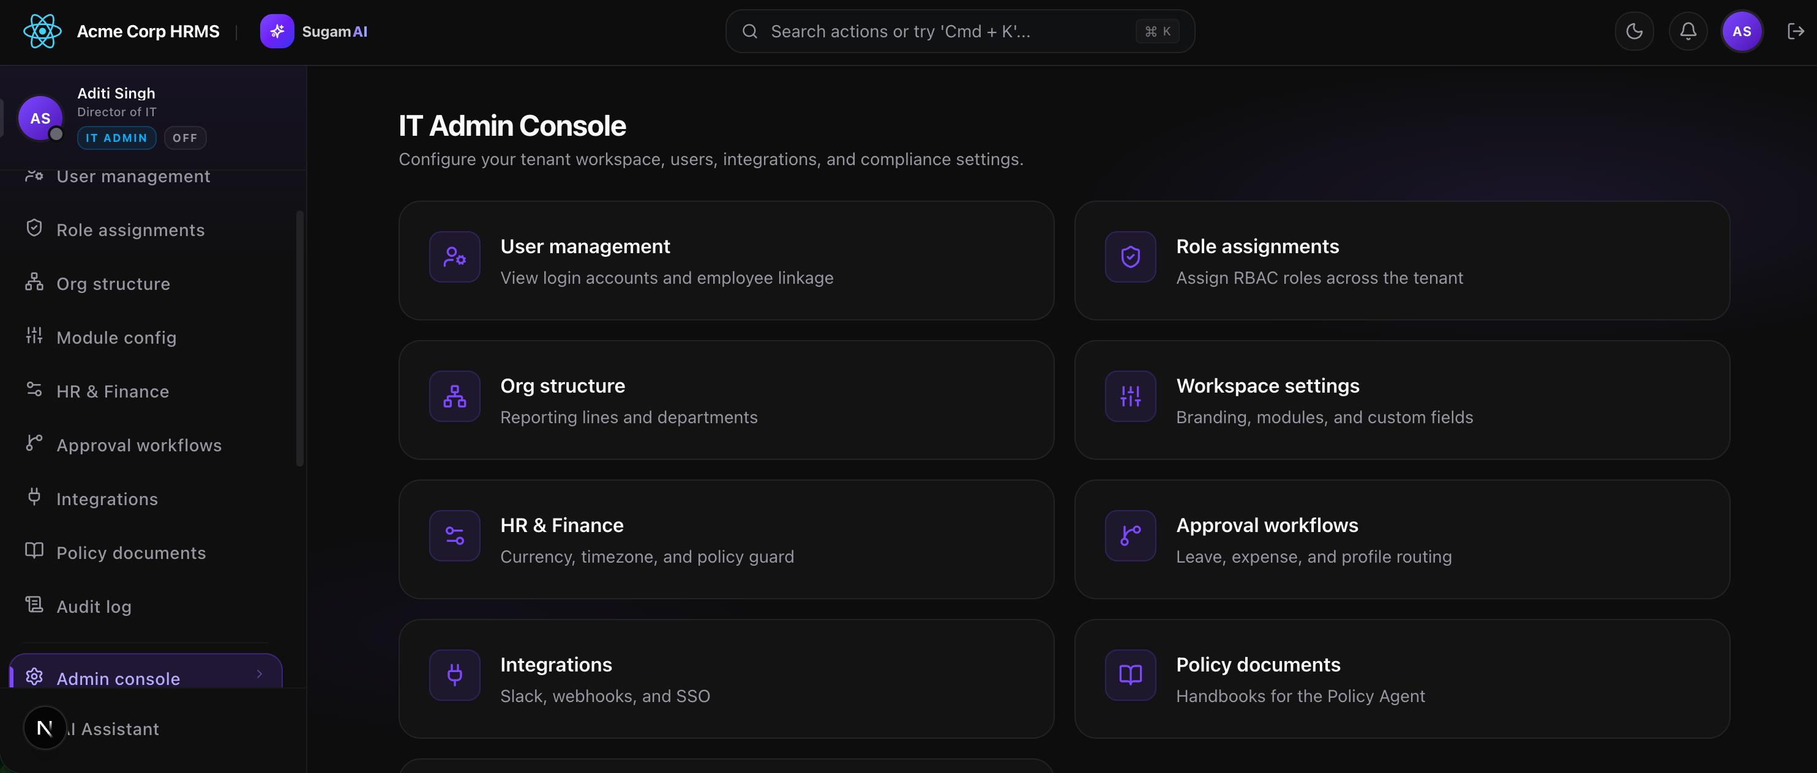The height and width of the screenshot is (773, 1817).
Task: Expand the Admin console chevron
Action: (x=260, y=675)
